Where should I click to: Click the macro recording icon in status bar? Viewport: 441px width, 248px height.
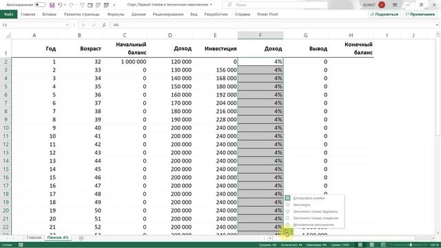pyautogui.click(x=21, y=245)
